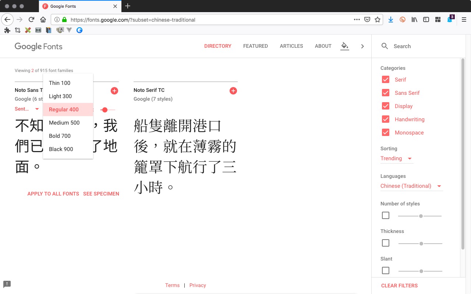This screenshot has width=471, height=294.
Task: Open the Ghostery ghost icon with badge 3
Action: (x=450, y=19)
